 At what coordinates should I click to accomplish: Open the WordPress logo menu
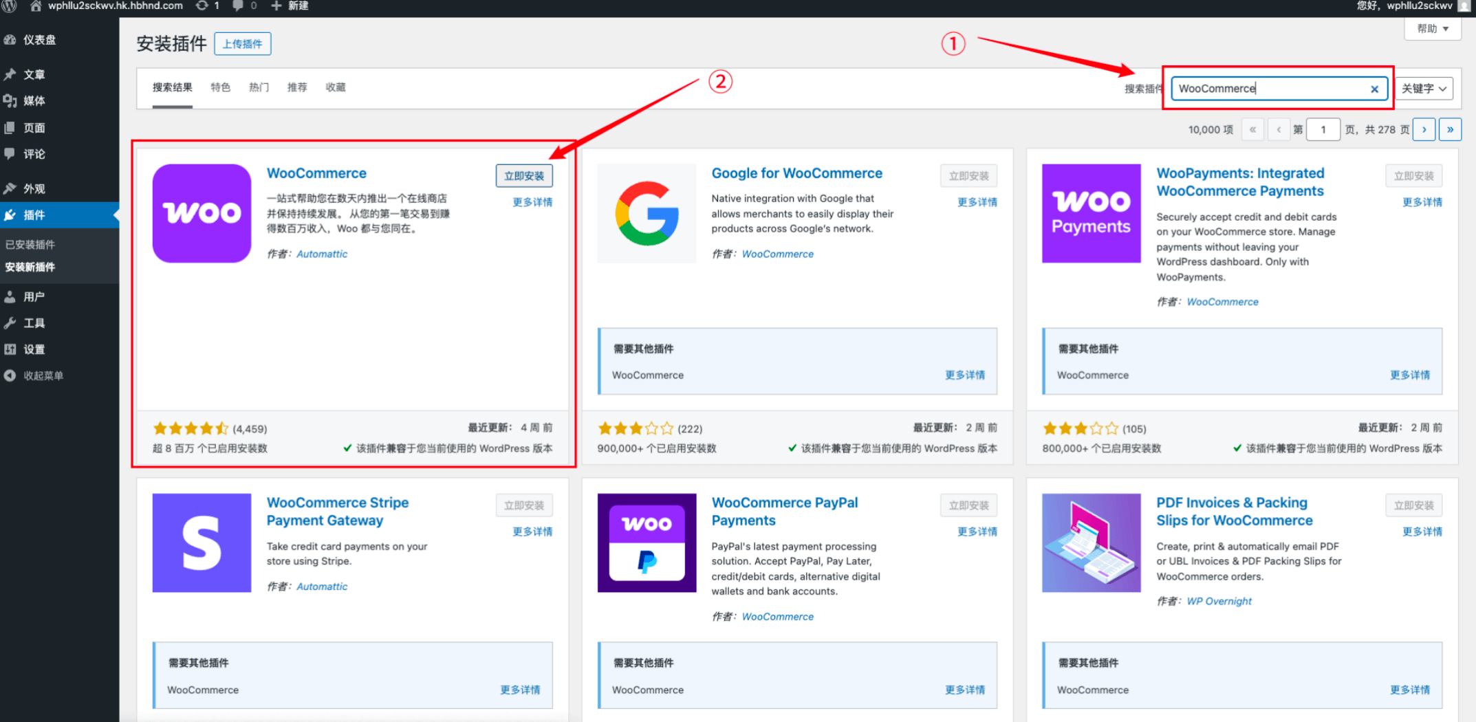[10, 6]
